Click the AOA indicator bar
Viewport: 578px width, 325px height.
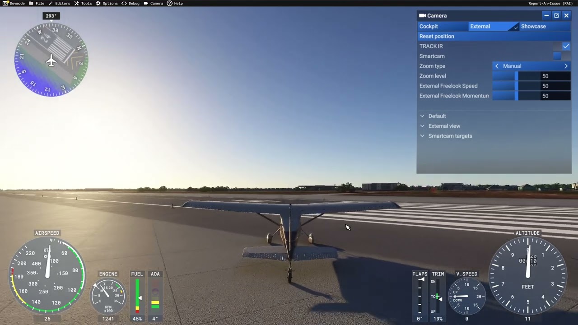tap(155, 297)
